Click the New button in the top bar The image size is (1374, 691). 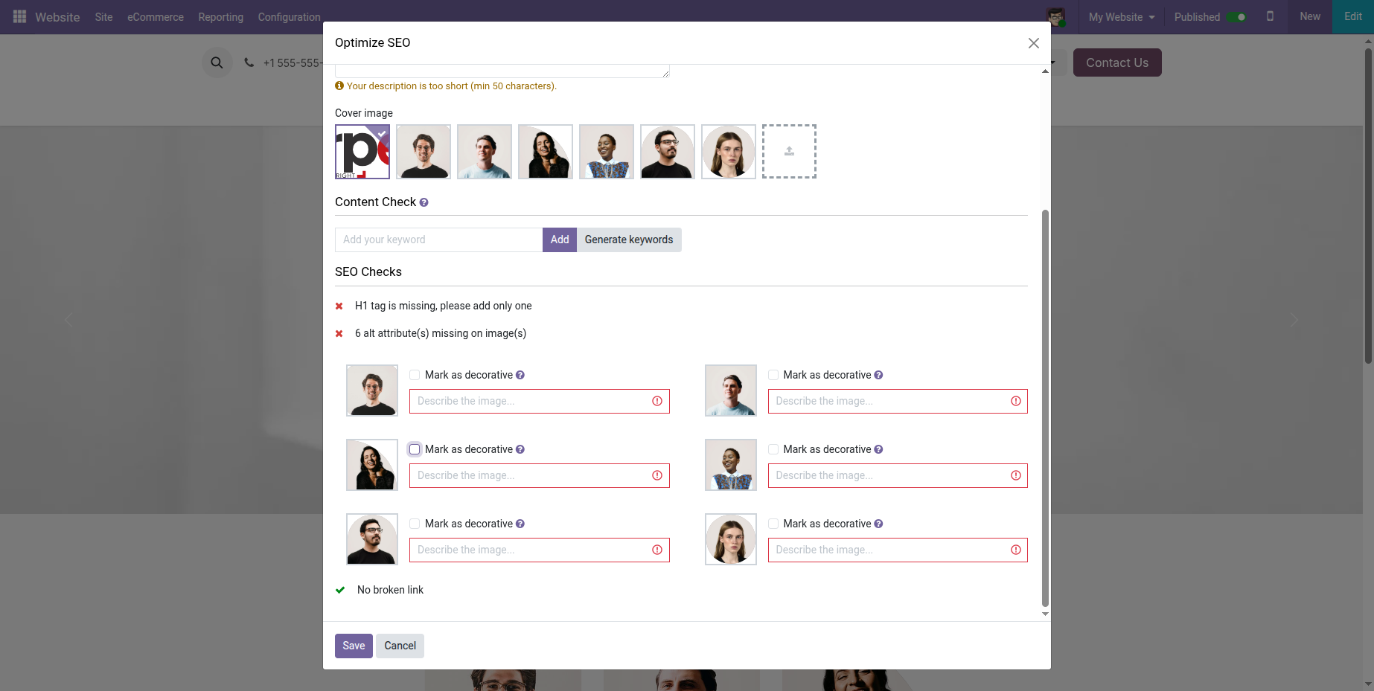[1310, 16]
